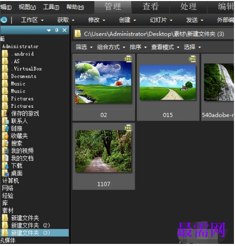The width and height of the screenshot is (235, 246).
Task: Select the 桌面 desktop folder in tree
Action: [x=17, y=173]
